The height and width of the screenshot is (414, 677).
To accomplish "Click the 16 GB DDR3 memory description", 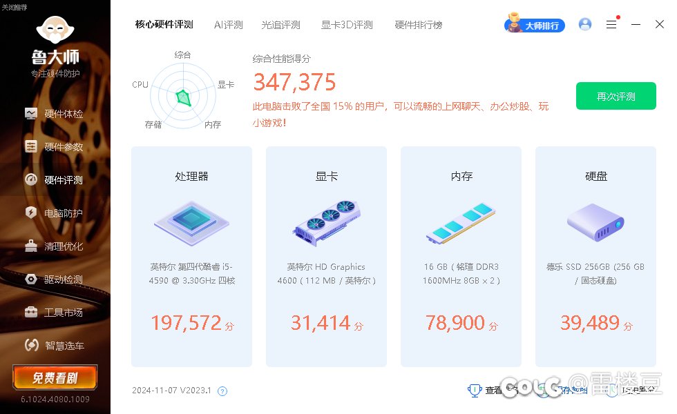I will click(x=461, y=273).
